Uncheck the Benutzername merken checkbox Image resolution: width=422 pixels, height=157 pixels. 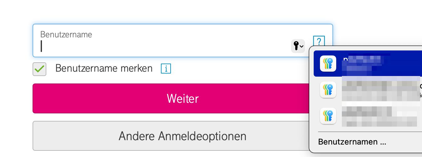39,69
